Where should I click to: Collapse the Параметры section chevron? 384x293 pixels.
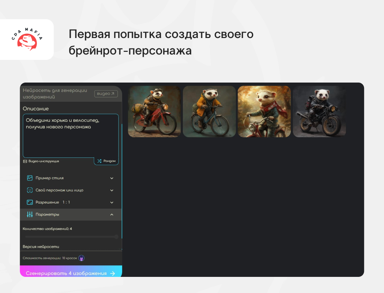click(112, 214)
